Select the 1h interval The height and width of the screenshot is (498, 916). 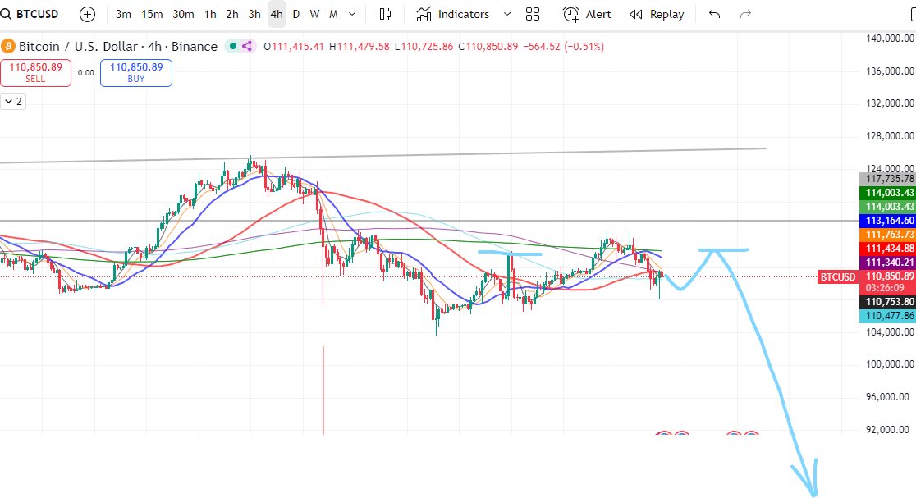(x=210, y=14)
